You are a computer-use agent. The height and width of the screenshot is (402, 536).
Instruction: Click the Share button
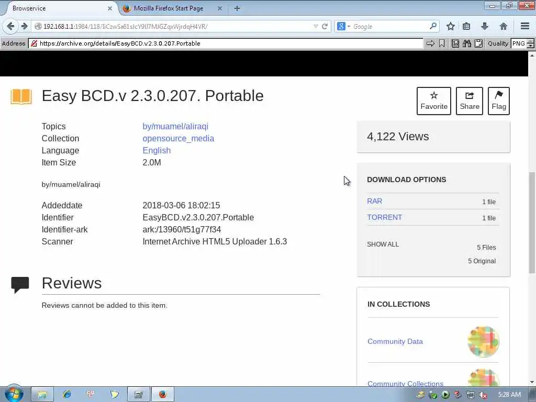tap(470, 101)
